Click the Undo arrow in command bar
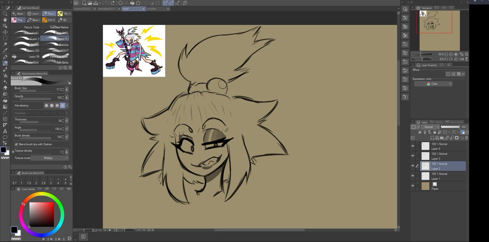Screen dimensions: 489x242 106,3
